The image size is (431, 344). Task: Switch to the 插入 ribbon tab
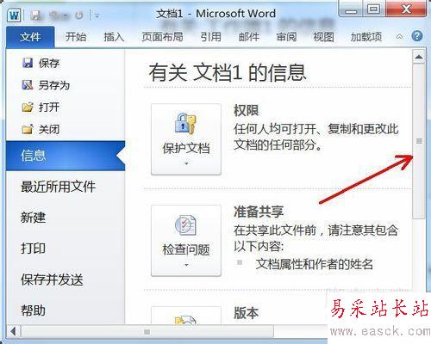(x=114, y=37)
